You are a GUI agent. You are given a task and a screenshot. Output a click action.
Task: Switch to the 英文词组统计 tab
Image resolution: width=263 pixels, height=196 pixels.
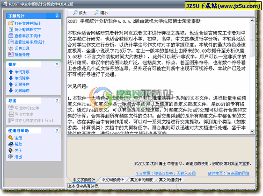170,180
